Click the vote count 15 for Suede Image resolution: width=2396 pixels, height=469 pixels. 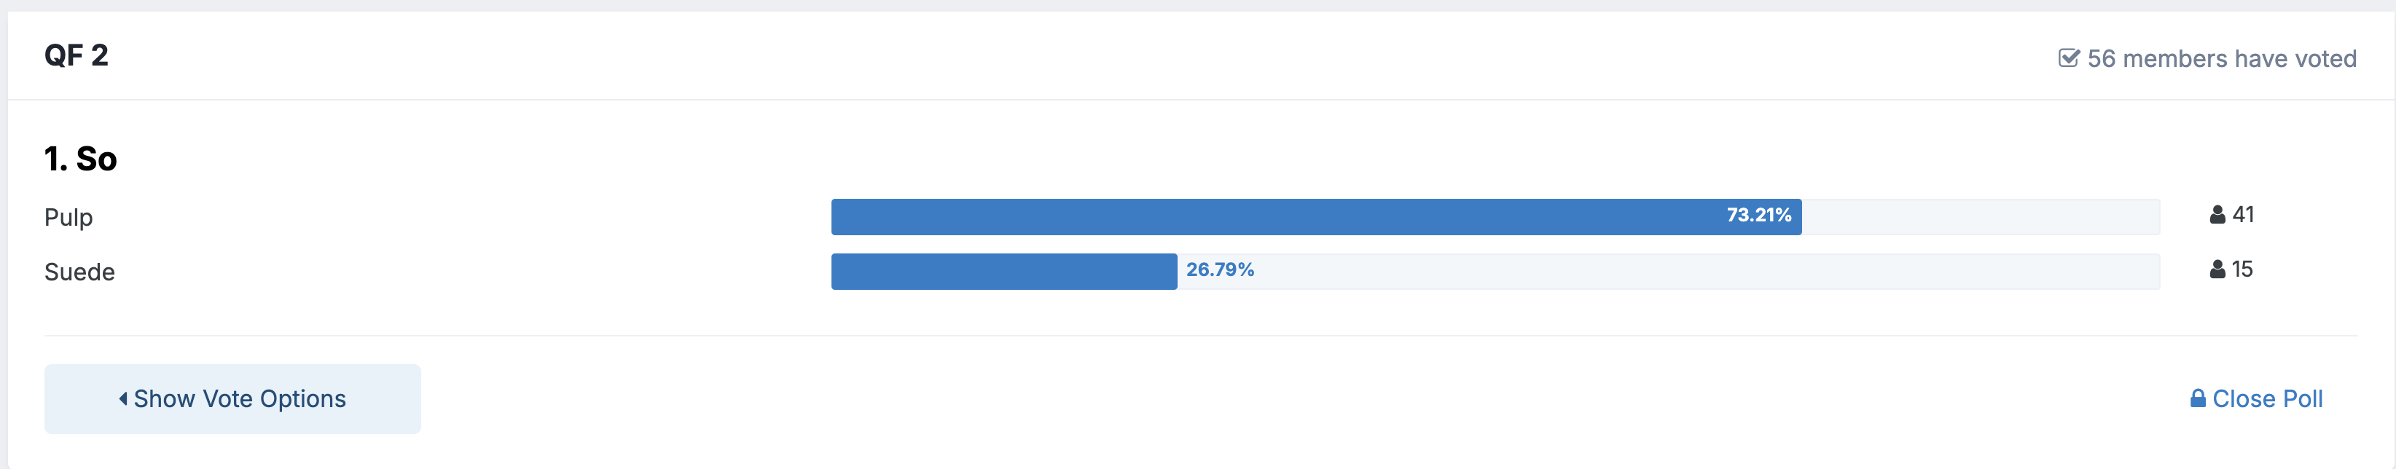pyautogui.click(x=2242, y=269)
